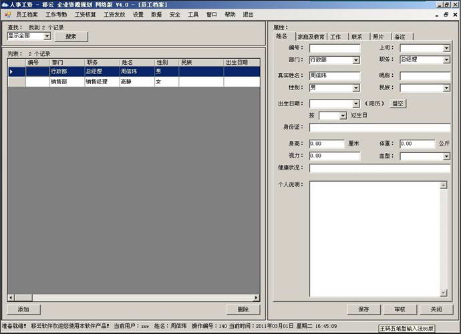Expand the 上司 dropdown
461x334 pixels.
point(446,48)
